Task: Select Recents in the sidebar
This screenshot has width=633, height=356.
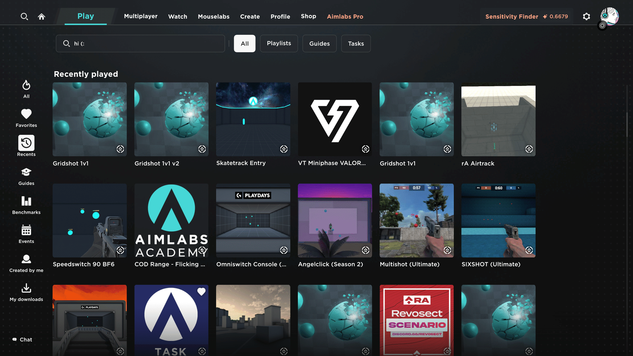Action: pos(26,146)
